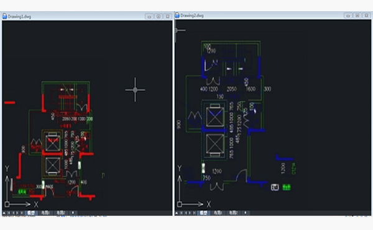This screenshot has height=230, width=373.
Task: Go to last layout tab in Drawing1
Action: (22, 213)
